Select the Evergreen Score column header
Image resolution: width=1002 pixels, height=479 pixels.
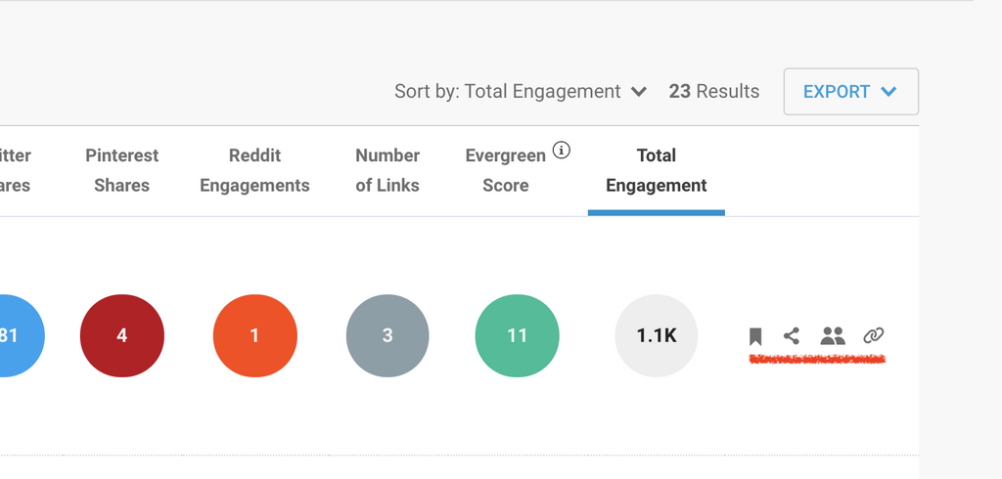505,170
